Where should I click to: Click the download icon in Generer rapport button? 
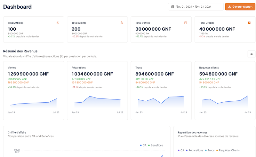point(229,7)
